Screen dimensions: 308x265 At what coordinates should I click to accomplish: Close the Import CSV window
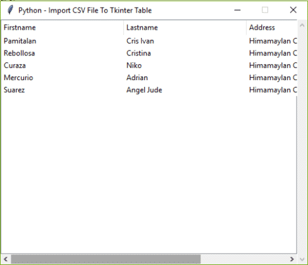293,10
